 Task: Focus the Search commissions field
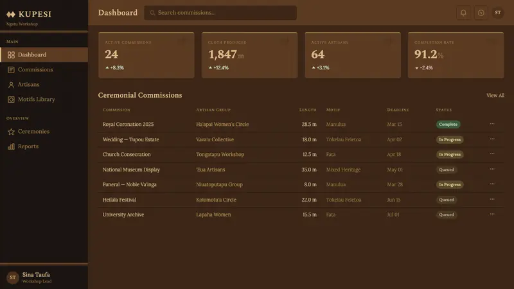[220, 13]
